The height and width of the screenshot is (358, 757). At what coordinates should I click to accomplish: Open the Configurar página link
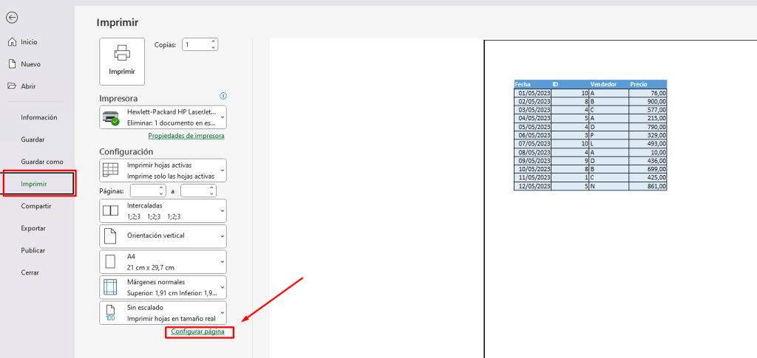click(x=197, y=331)
